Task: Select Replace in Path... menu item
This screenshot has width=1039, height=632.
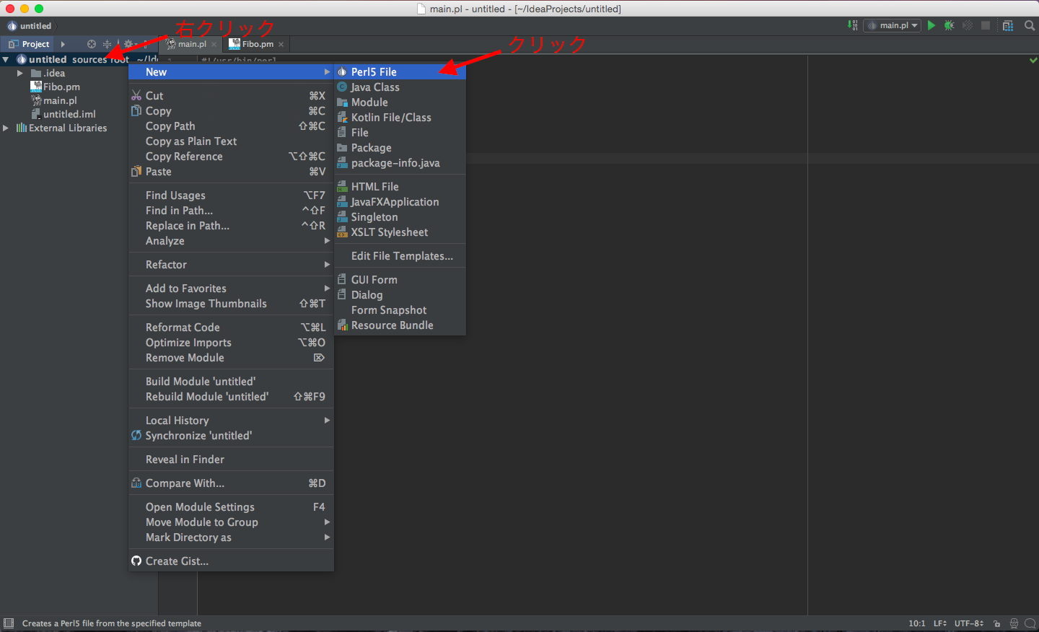Action: point(231,226)
